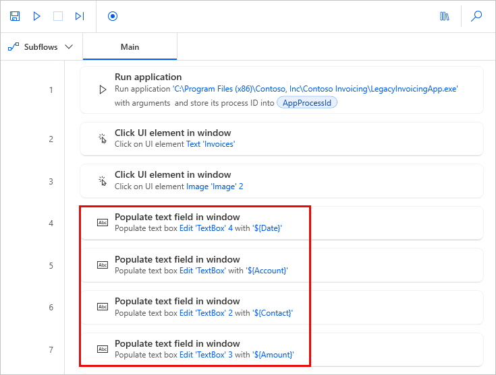This screenshot has height=375, width=496.
Task: Expand the Subflows dropdown
Action: (x=40, y=47)
